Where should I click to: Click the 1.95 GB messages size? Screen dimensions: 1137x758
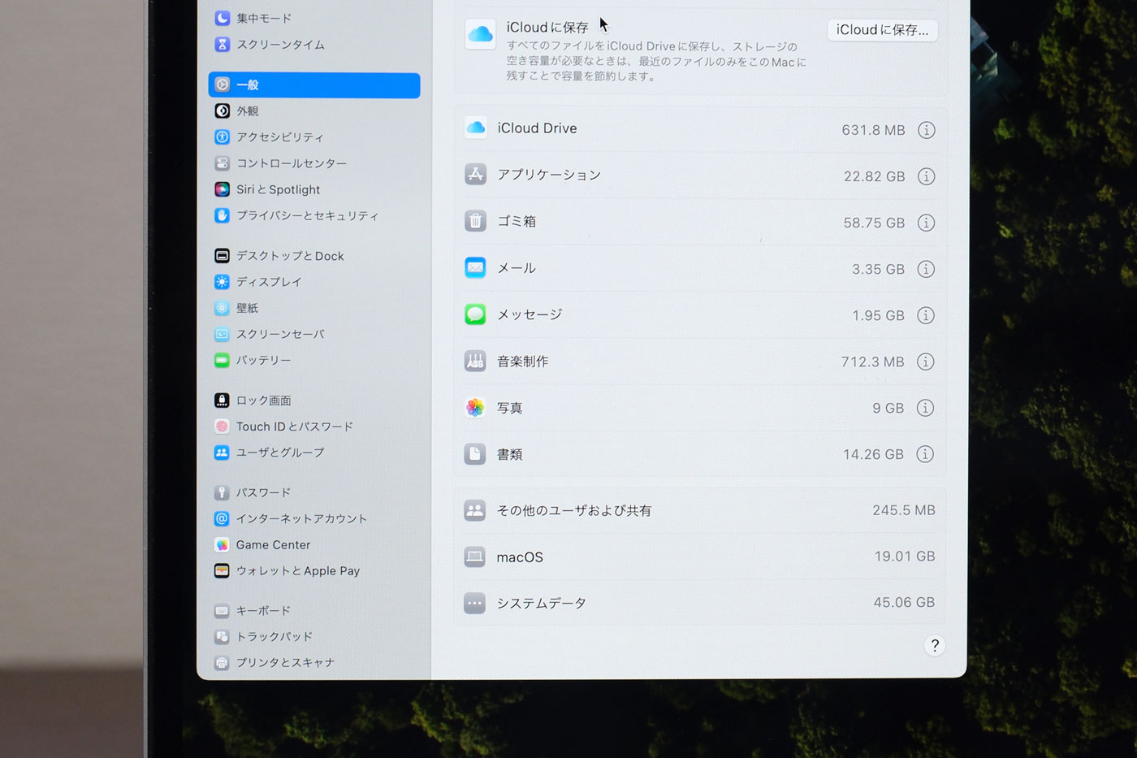point(878,315)
